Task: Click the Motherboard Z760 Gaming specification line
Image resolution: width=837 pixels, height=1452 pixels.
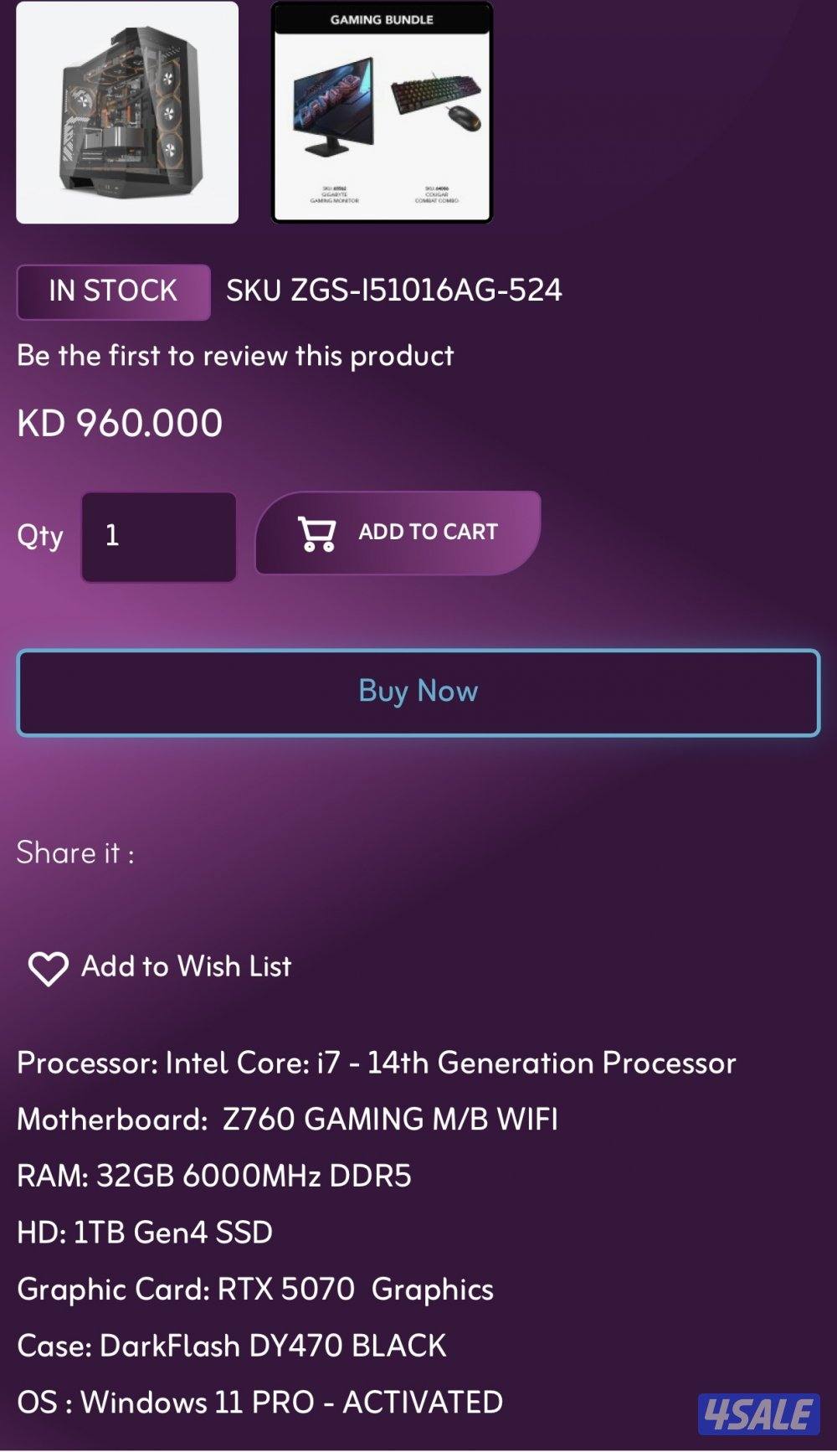Action: click(x=287, y=1120)
